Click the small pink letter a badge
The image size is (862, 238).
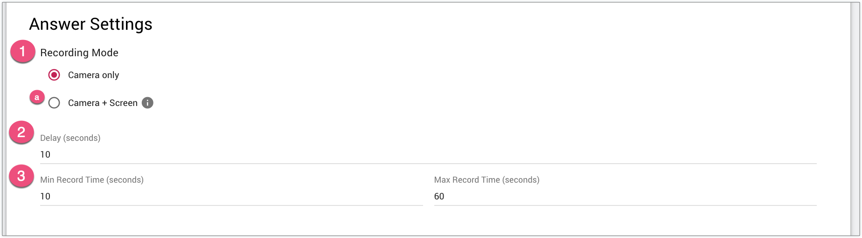(x=37, y=97)
